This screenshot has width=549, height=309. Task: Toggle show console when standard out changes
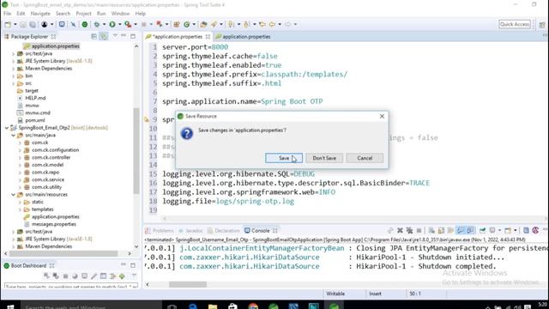pos(461,230)
